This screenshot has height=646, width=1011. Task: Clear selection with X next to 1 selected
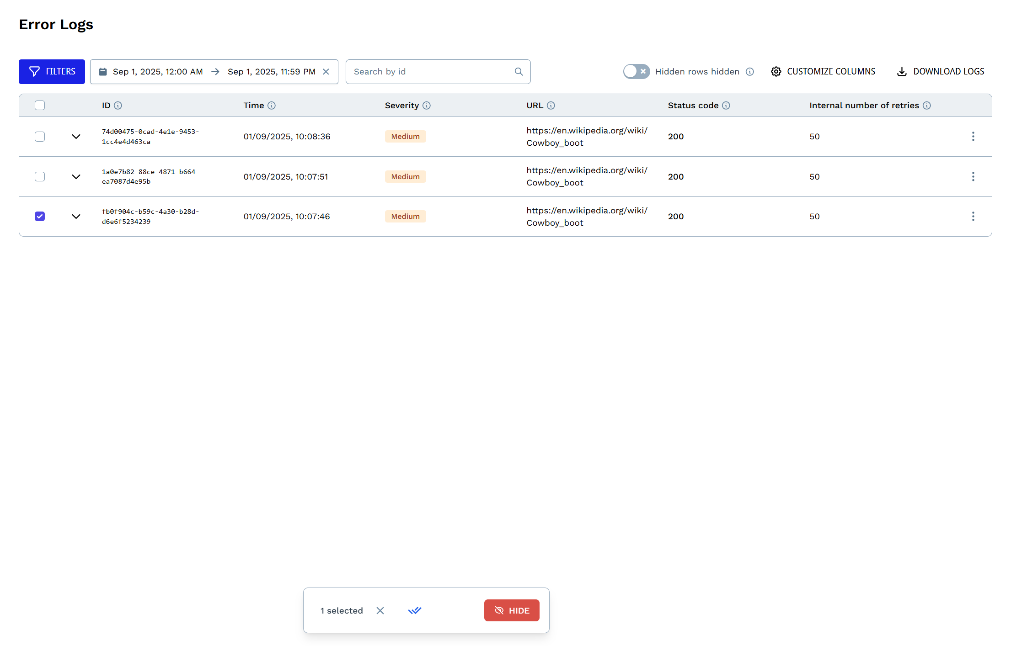pos(380,610)
